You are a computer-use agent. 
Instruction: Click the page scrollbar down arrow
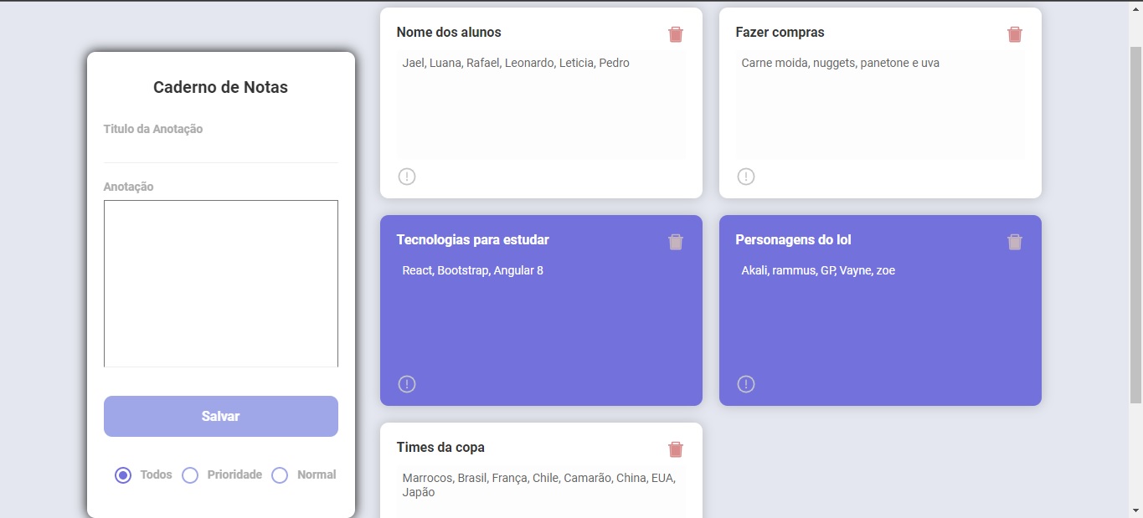point(1135,510)
